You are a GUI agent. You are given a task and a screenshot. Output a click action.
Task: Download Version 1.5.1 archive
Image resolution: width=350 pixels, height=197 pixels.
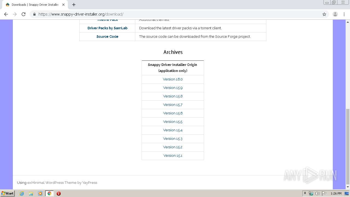173,155
